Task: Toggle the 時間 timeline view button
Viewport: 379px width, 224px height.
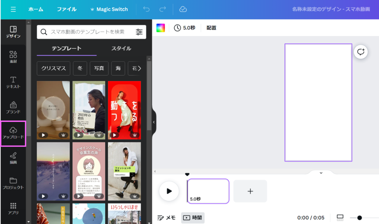Action: pos(192,218)
